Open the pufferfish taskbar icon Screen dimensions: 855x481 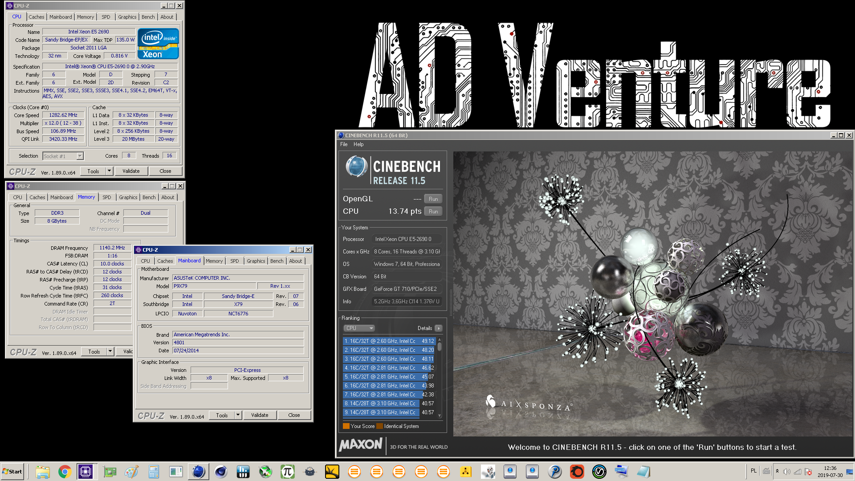[x=310, y=472]
